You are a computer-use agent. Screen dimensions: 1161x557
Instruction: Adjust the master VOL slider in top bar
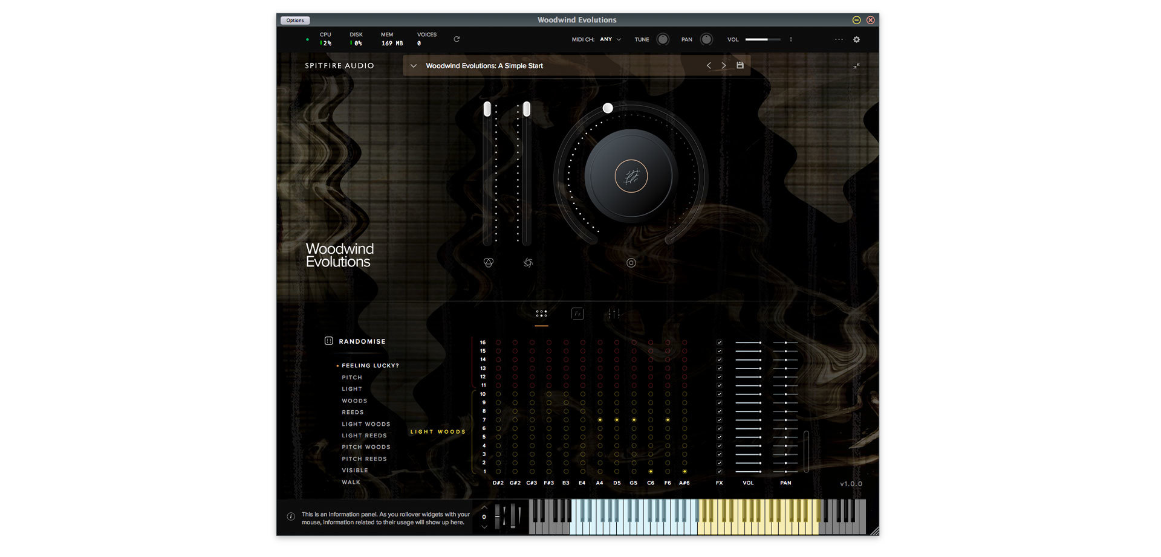763,39
